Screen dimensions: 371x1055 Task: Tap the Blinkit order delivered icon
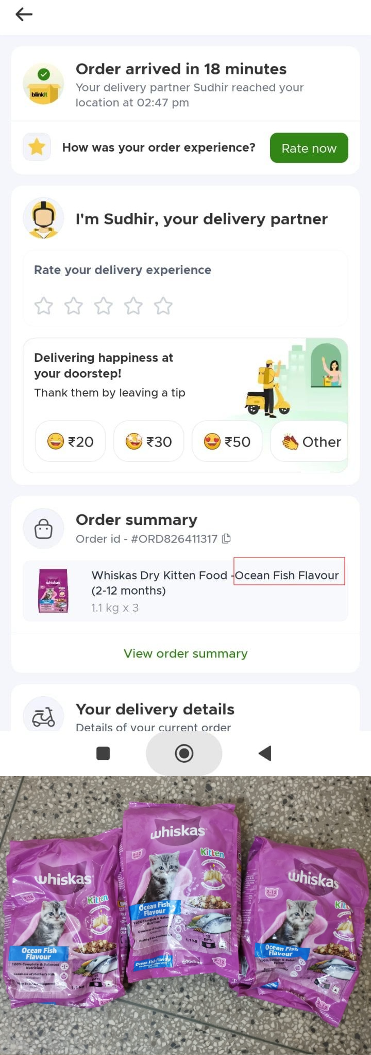(43, 84)
